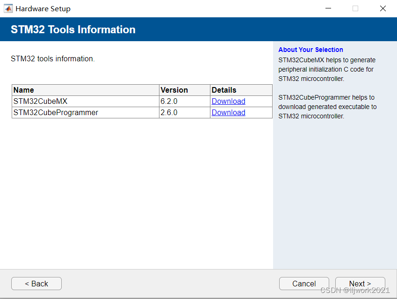The width and height of the screenshot is (397, 299).
Task: Open the STM32CubeMX Download link
Action: pos(228,101)
